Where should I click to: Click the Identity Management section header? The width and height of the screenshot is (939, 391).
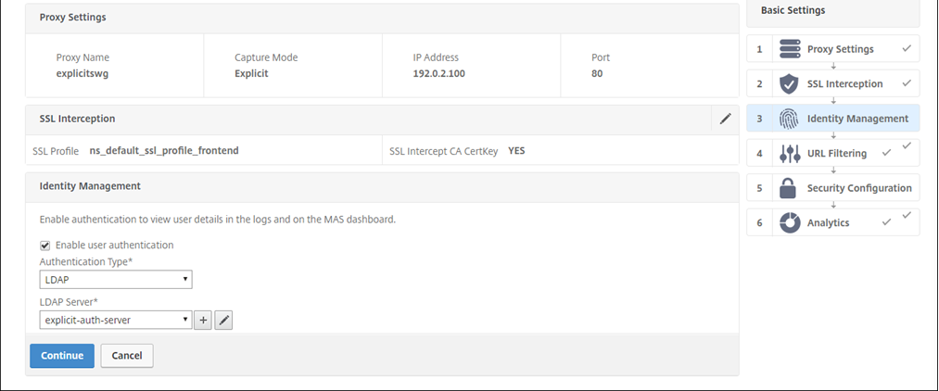coord(90,186)
